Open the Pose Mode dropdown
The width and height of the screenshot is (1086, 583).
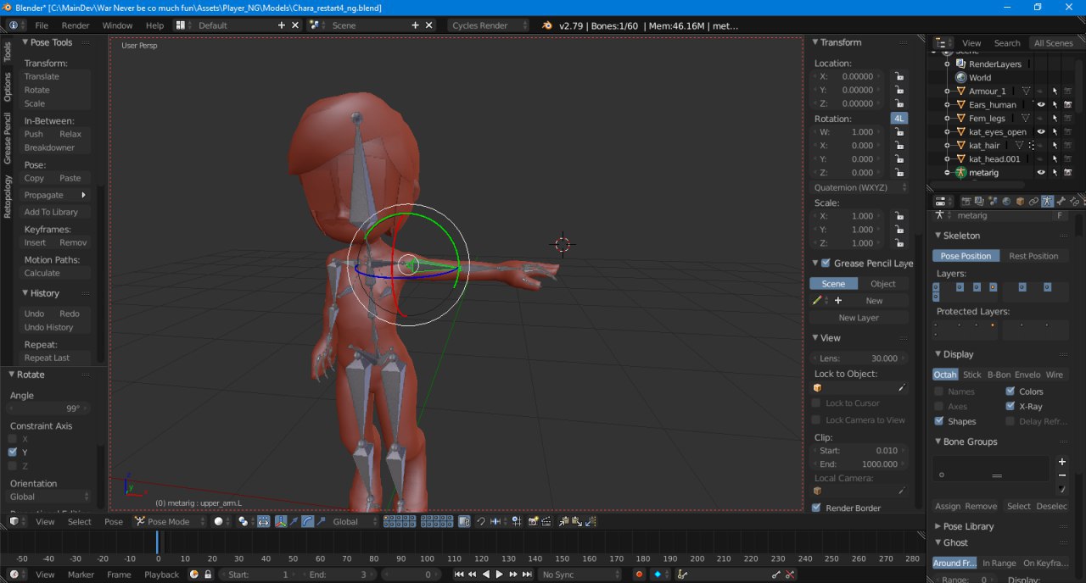click(170, 522)
